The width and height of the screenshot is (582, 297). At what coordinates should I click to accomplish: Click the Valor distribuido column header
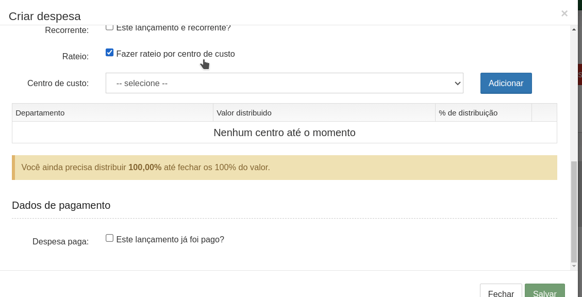click(244, 112)
